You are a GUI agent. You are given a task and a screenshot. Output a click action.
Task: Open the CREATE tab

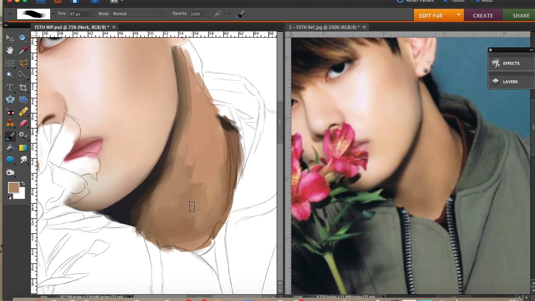(x=483, y=15)
